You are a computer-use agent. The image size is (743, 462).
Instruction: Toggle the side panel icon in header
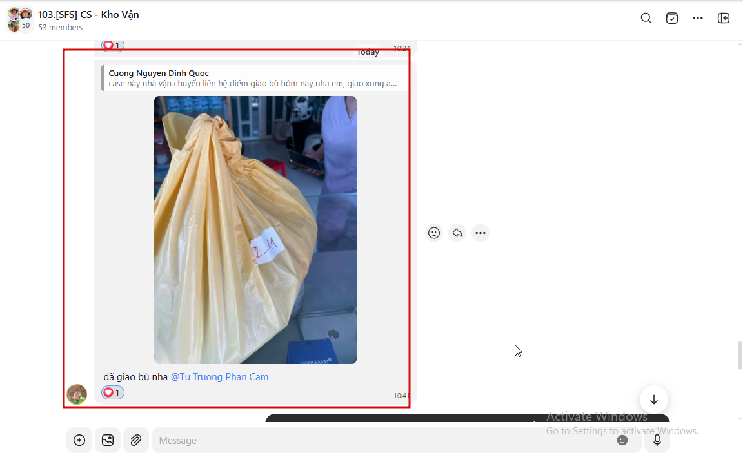[x=724, y=18]
